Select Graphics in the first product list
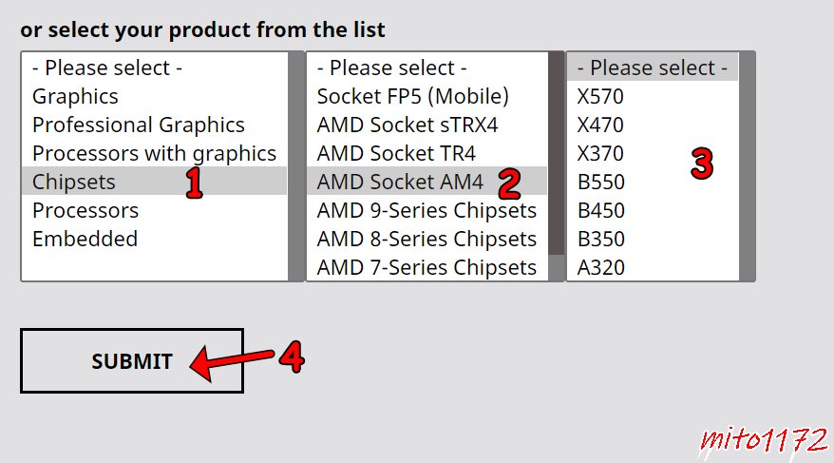Image resolution: width=834 pixels, height=463 pixels. coord(154,96)
